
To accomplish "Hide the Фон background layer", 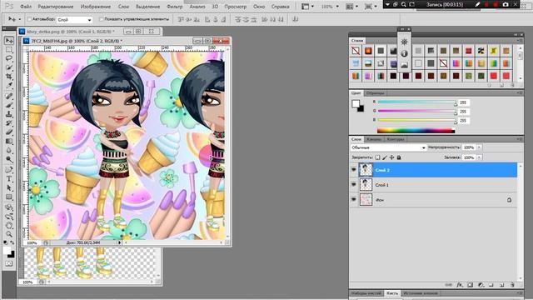I will 354,200.
